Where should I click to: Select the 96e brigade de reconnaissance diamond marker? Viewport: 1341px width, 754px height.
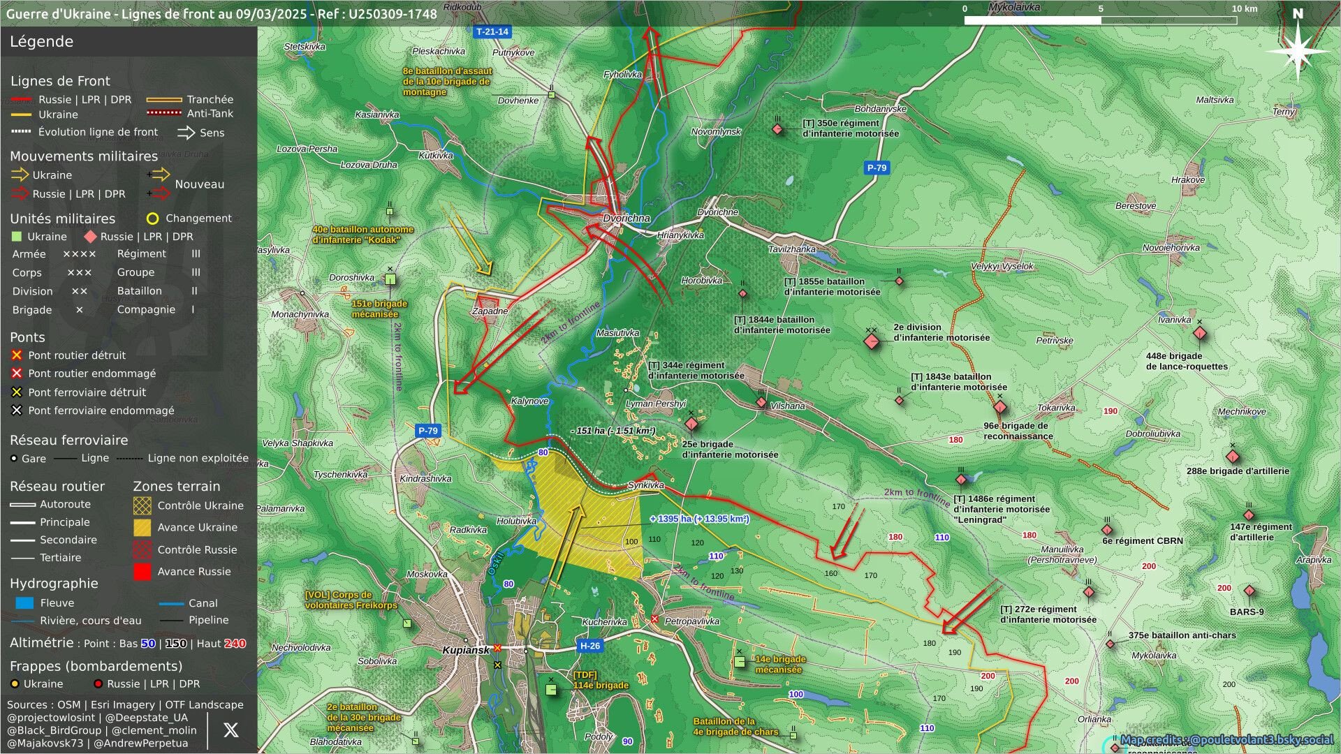(1000, 407)
